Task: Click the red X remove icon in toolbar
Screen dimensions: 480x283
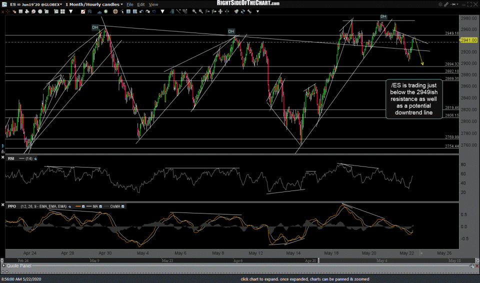Action: 2,11
